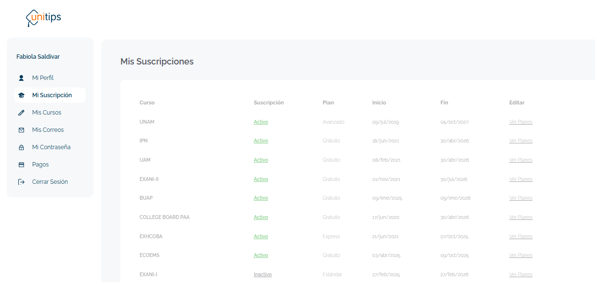Click the Inactivo status for EXANI-I
Screen dimensions: 595x282
coord(262,275)
